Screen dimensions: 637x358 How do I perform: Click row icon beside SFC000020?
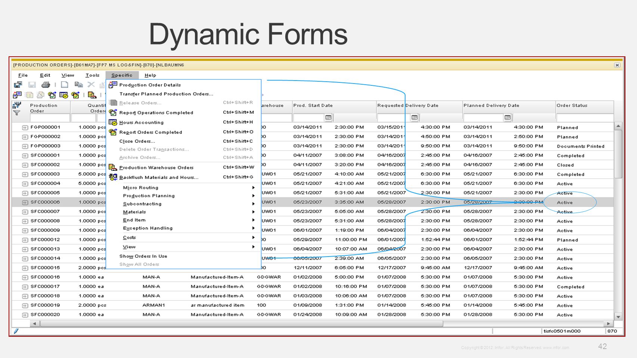coord(25,315)
